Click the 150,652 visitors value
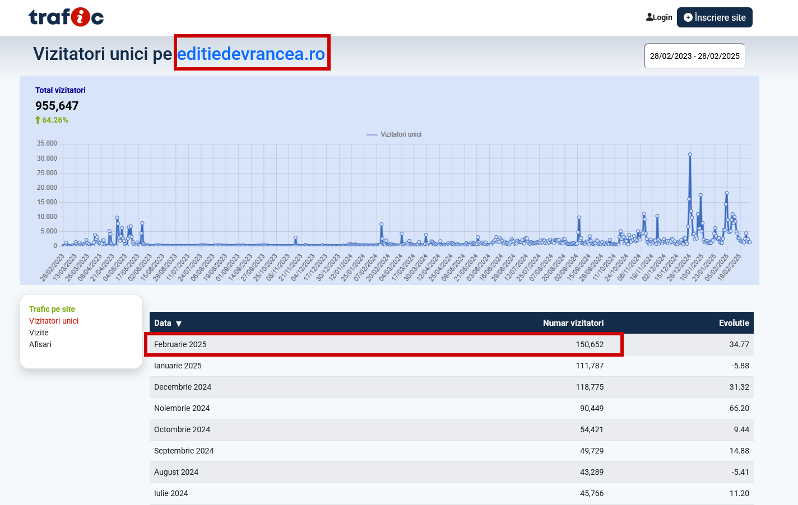 click(590, 344)
